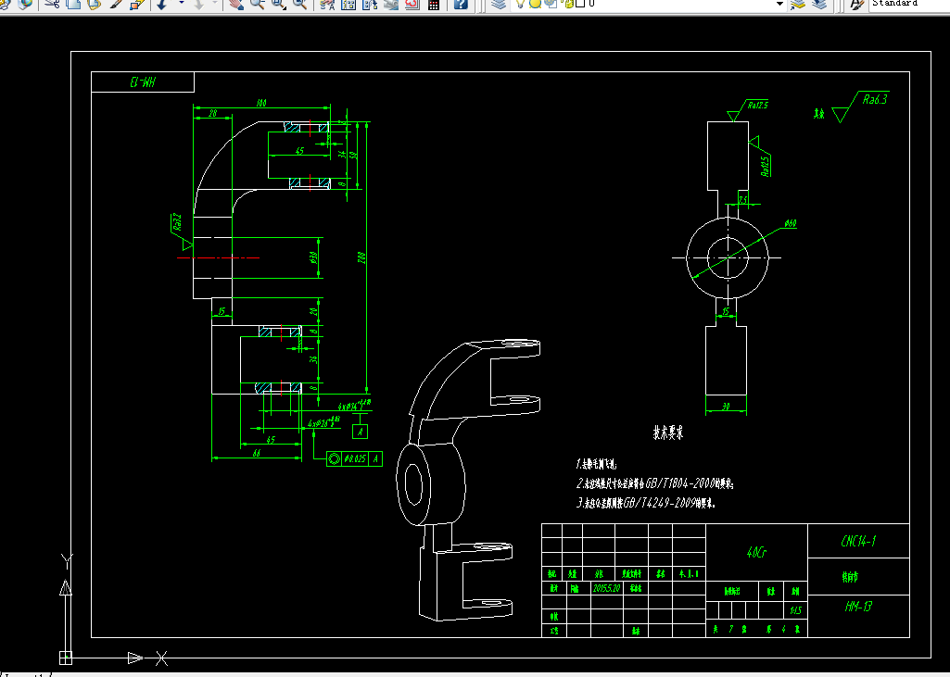Open the Layer Properties Manager icon
Image resolution: width=950 pixels, height=677 pixels.
(499, 4)
